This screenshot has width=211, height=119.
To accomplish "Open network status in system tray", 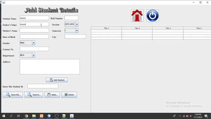I will coord(184,116).
